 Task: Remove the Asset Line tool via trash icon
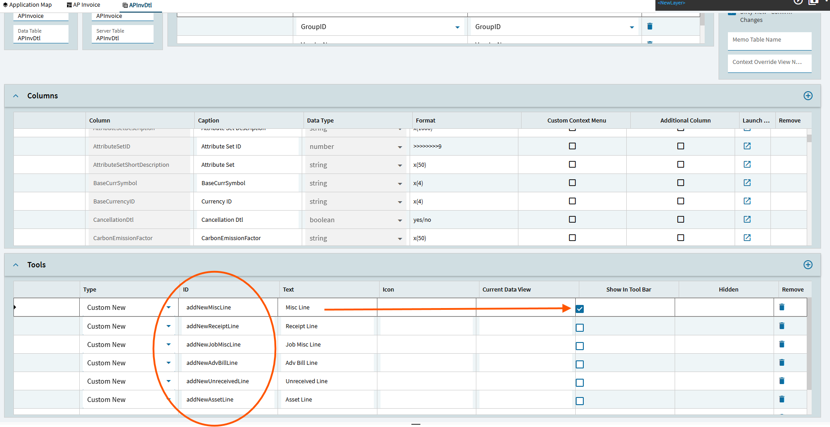click(x=782, y=399)
